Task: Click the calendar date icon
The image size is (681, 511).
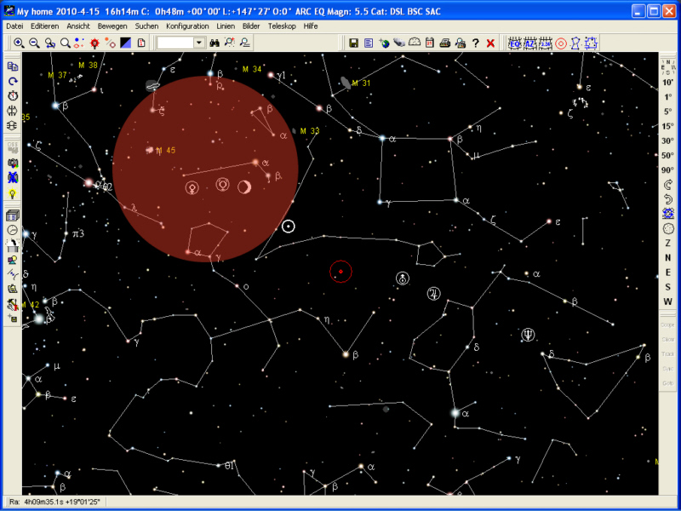Action: click(x=430, y=43)
